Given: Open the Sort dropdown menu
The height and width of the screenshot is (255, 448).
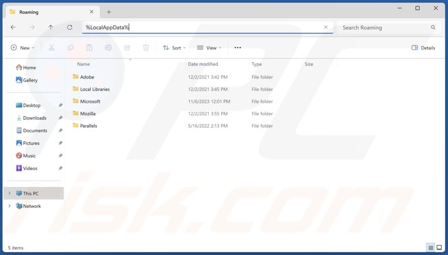Looking at the screenshot, I should point(174,48).
